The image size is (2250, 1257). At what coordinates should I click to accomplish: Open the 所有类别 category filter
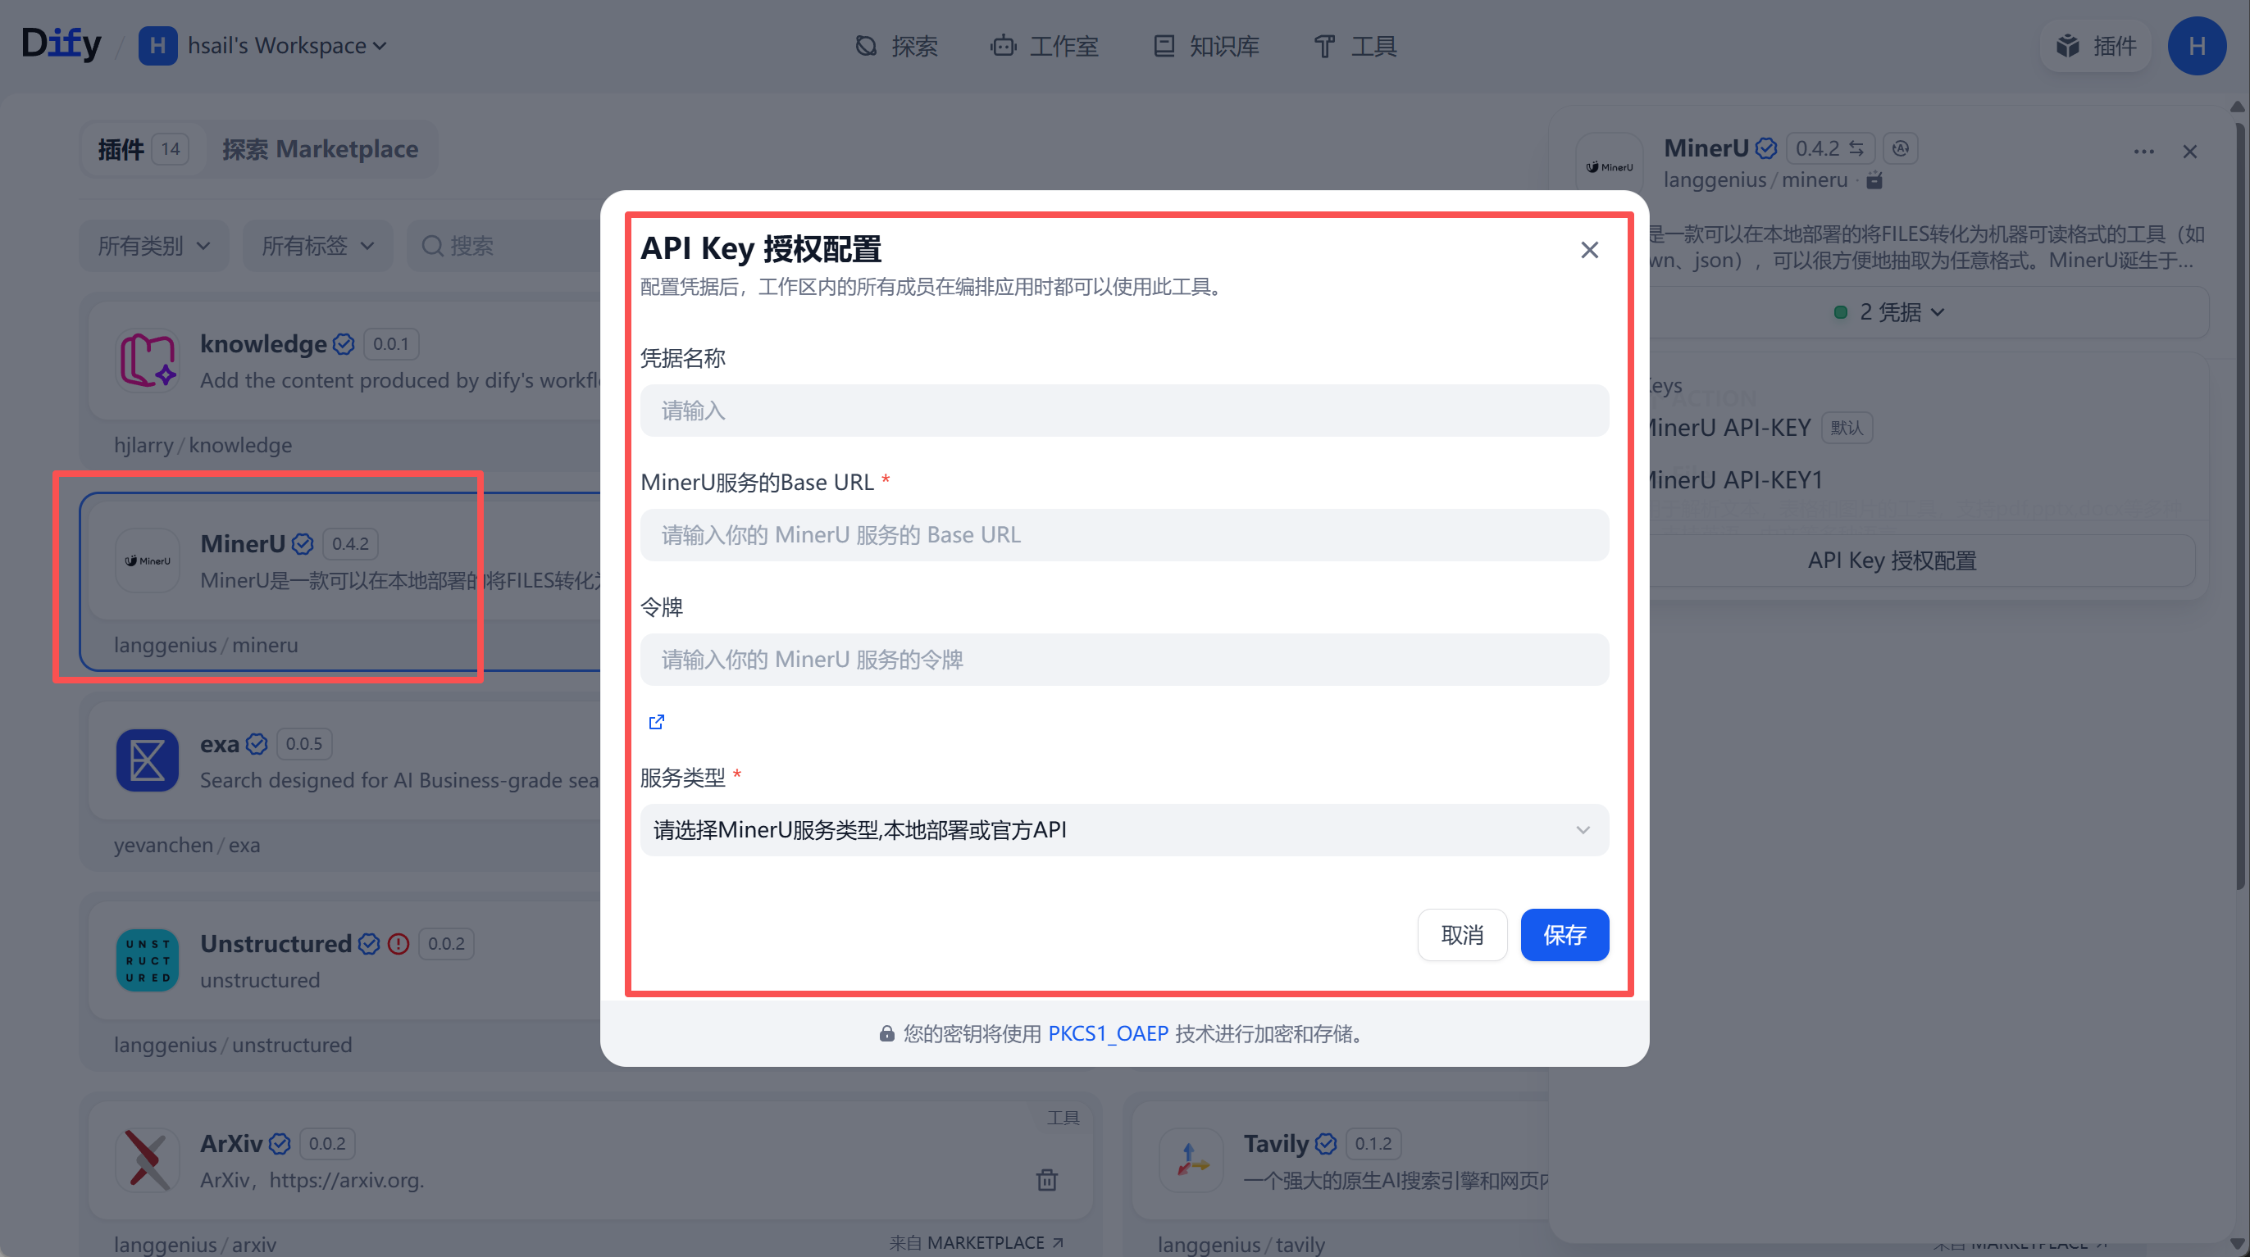pos(153,246)
